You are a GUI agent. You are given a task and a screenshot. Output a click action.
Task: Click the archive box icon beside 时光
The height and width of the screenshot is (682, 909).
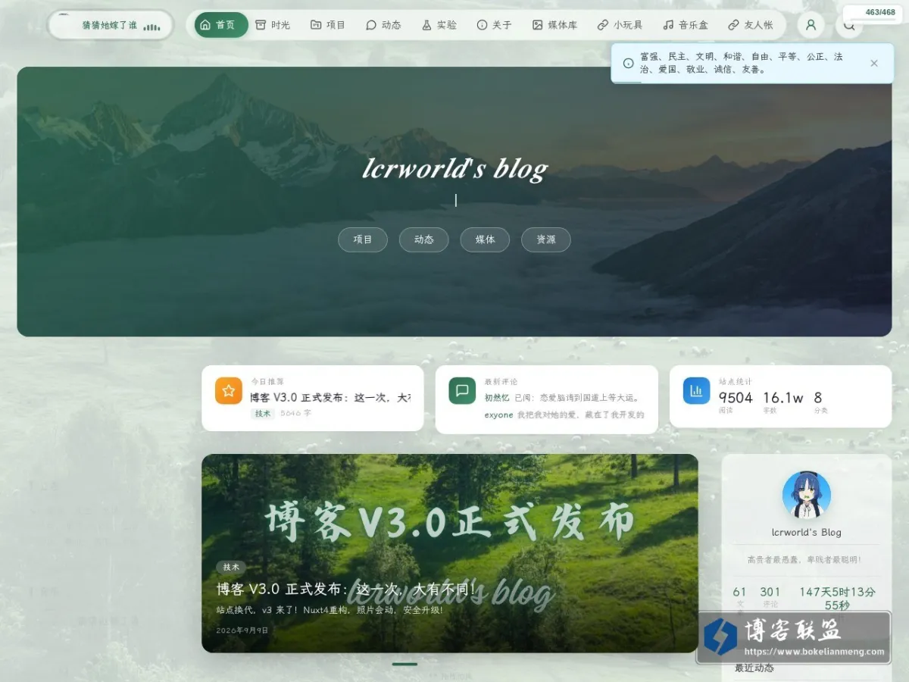(261, 25)
